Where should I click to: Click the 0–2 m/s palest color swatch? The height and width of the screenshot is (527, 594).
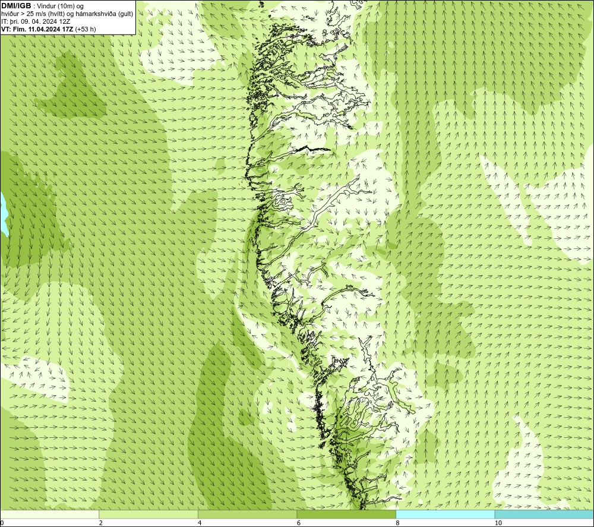click(x=50, y=514)
